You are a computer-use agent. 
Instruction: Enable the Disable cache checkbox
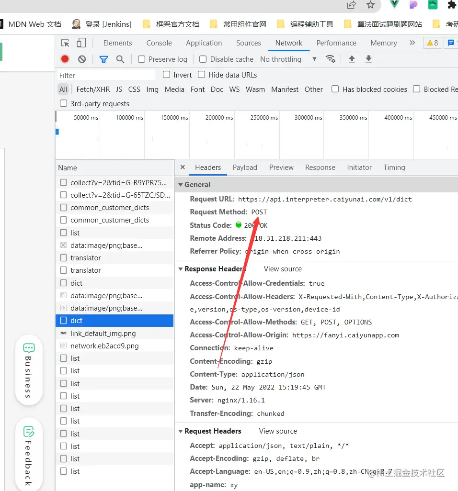203,59
